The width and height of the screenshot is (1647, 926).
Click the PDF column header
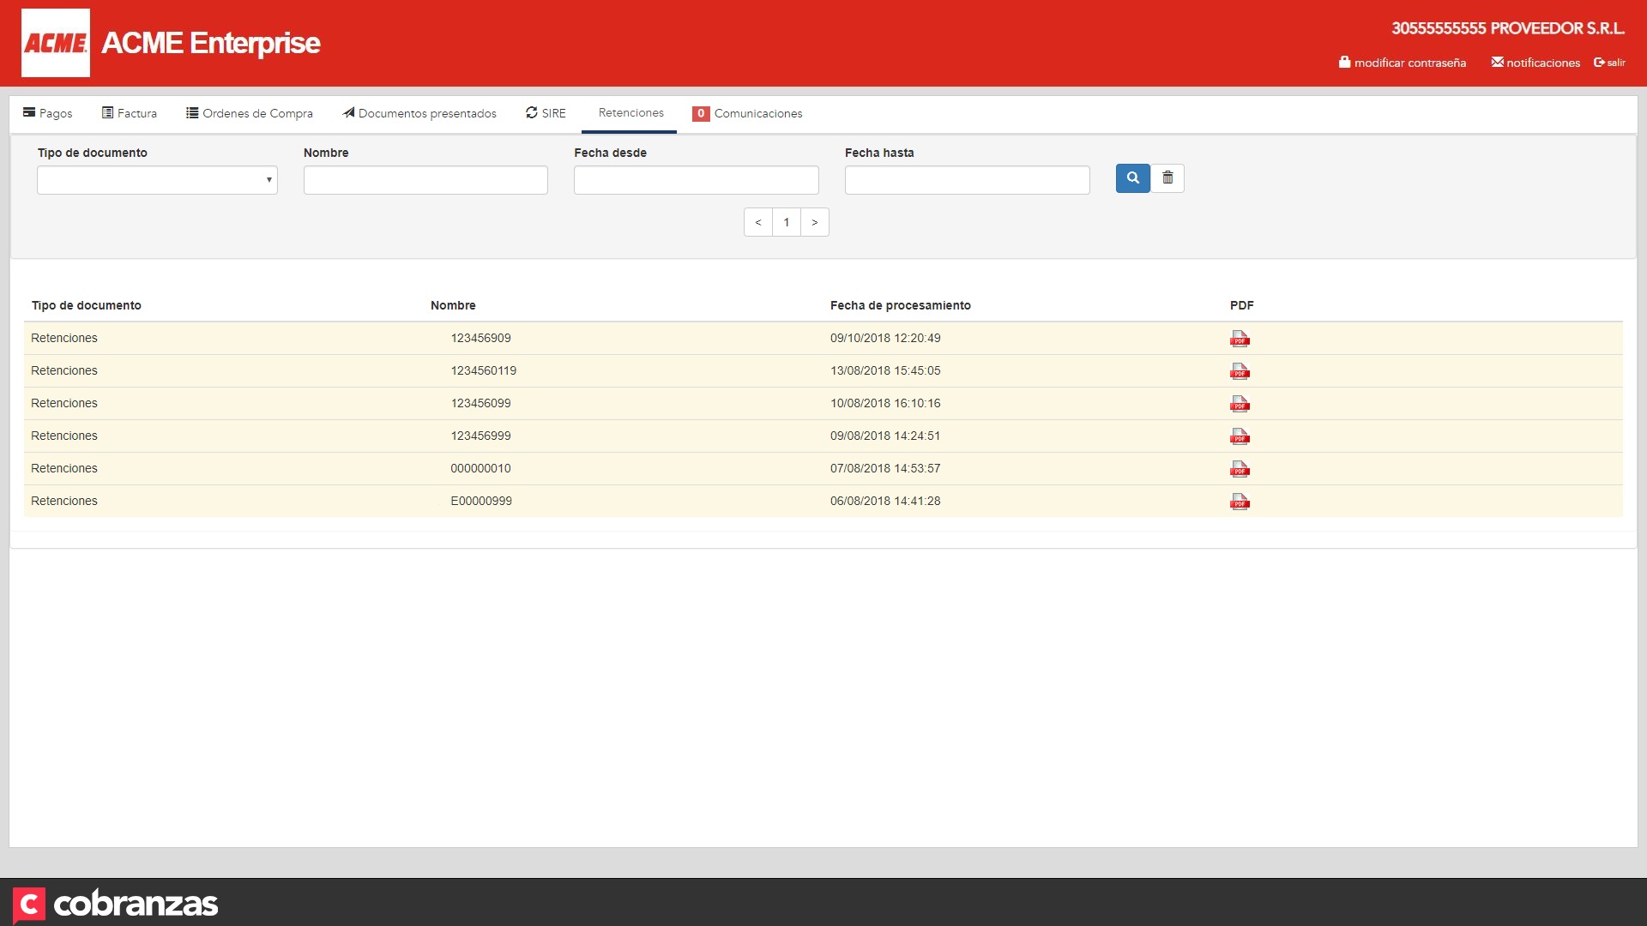1241,305
